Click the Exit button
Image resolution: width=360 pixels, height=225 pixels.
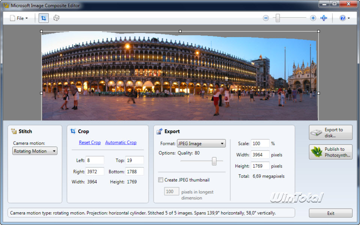[x=331, y=213]
